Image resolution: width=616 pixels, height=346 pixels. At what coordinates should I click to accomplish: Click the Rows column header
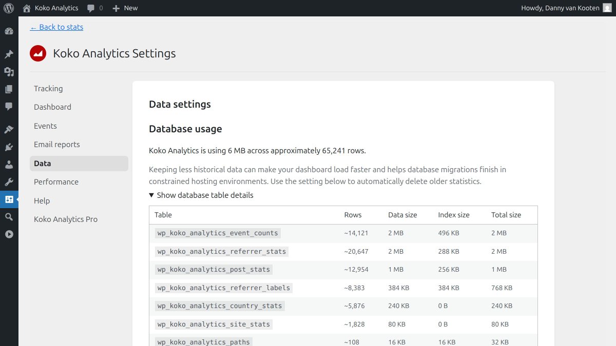click(x=353, y=215)
